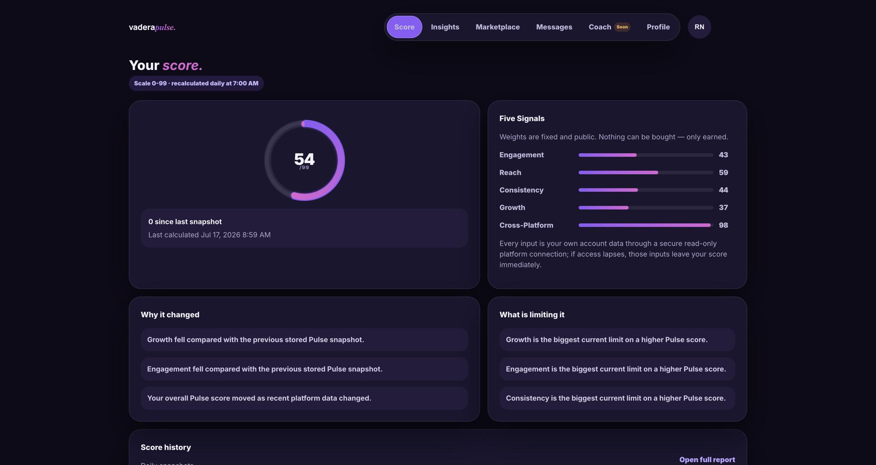Open the Messages tab
The image size is (876, 465).
(x=554, y=27)
